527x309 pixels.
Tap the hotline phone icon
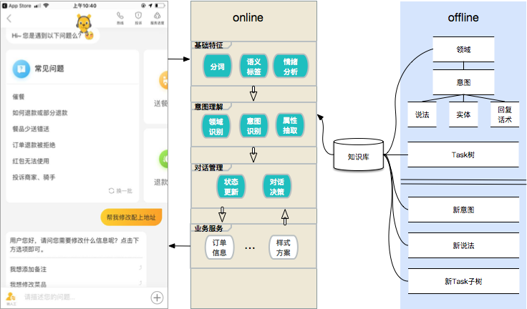pos(120,16)
